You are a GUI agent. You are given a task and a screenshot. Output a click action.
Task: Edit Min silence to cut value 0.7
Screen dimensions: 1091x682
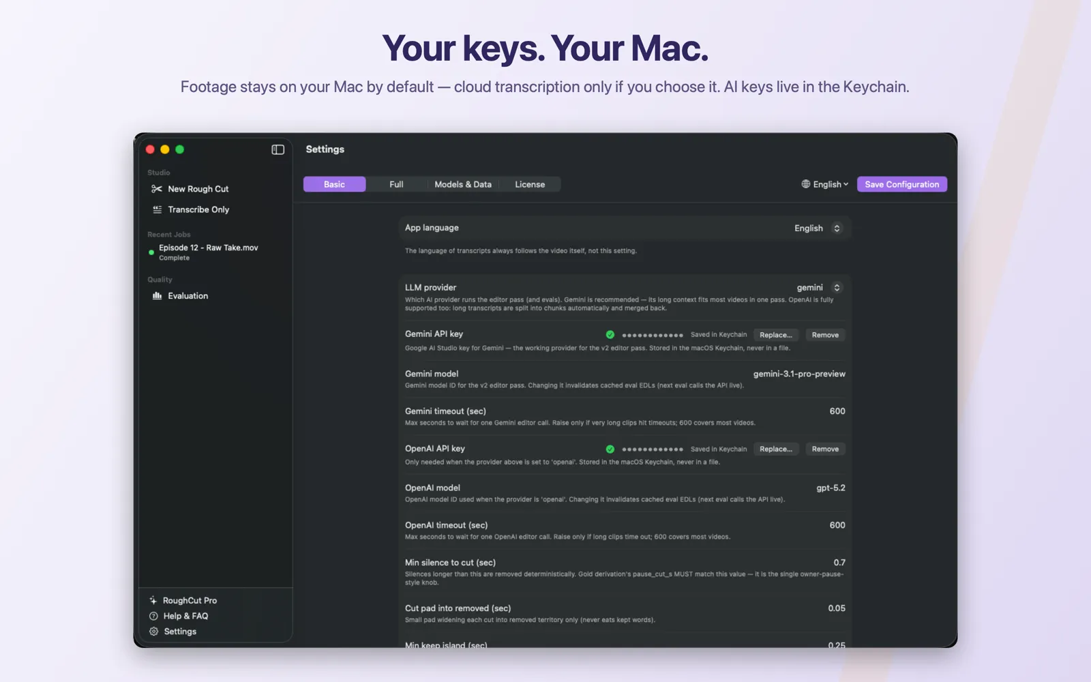point(839,563)
